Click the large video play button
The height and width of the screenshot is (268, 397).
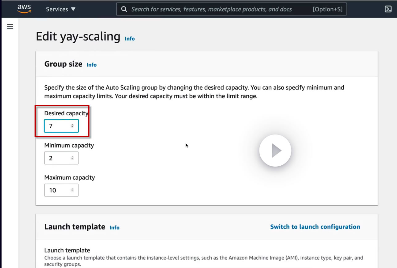pyautogui.click(x=275, y=151)
